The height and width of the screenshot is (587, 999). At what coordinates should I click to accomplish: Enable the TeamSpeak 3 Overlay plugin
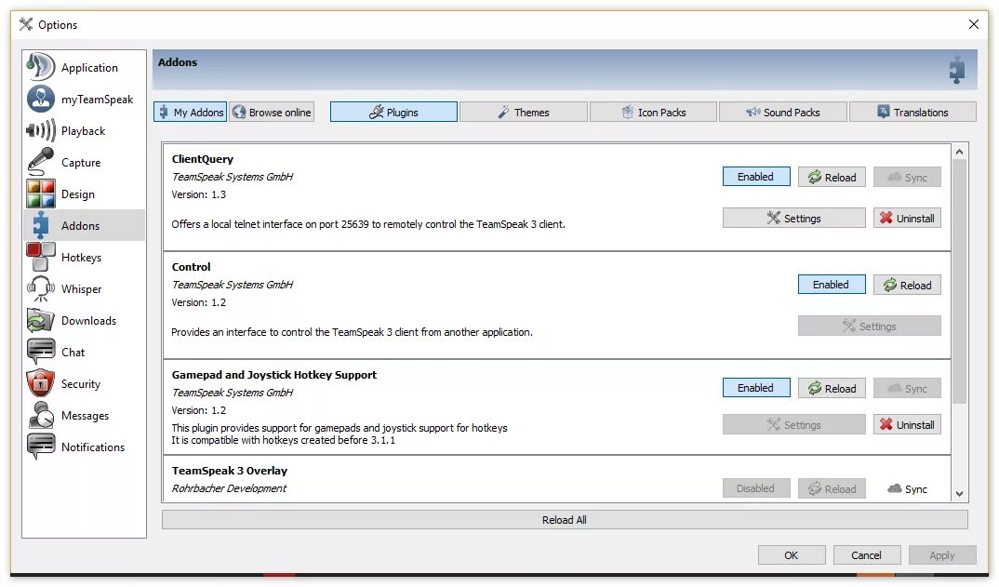(x=755, y=488)
